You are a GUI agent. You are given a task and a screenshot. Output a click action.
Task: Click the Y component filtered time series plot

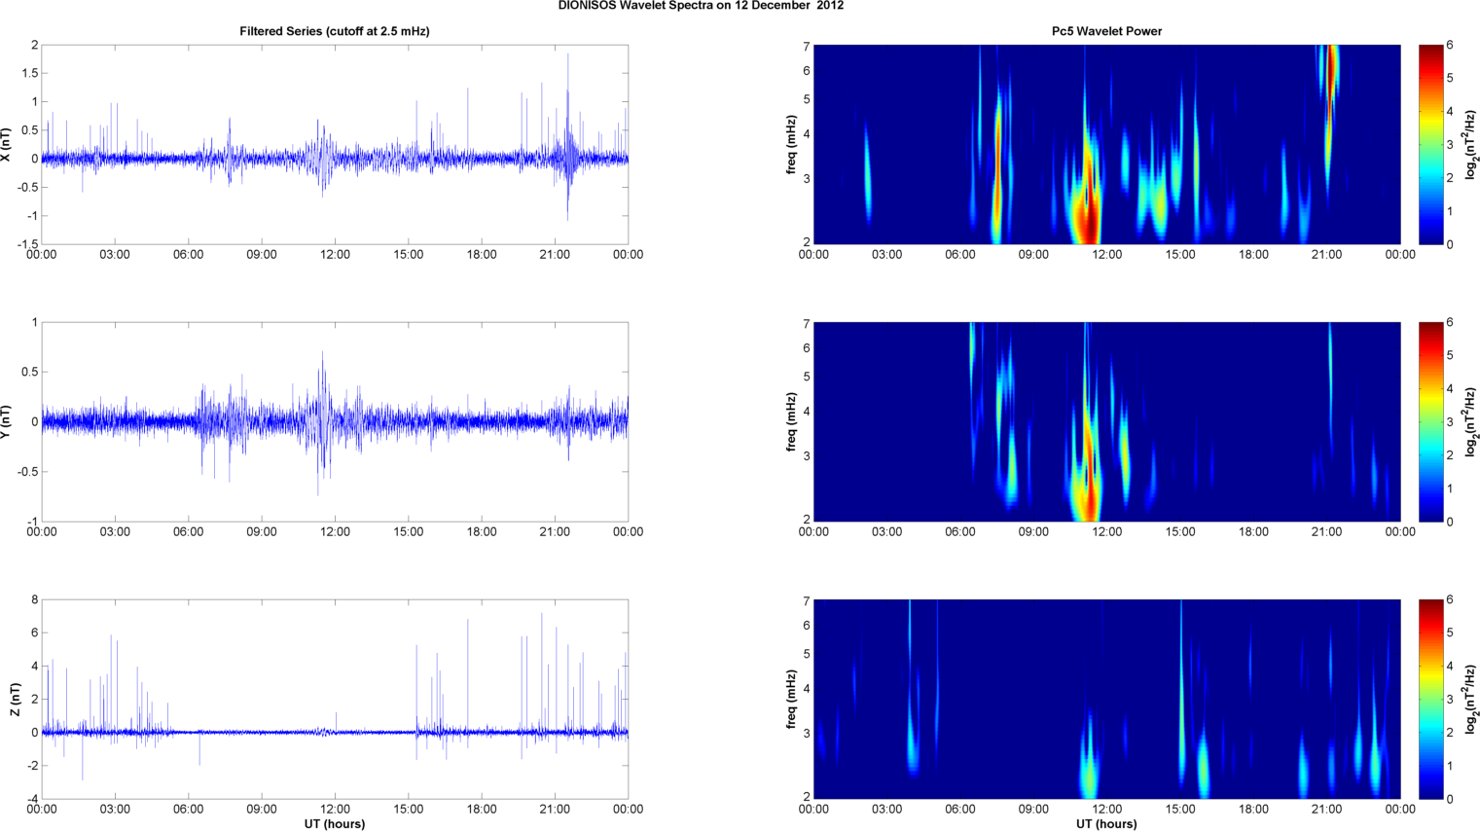pyautogui.click(x=335, y=421)
